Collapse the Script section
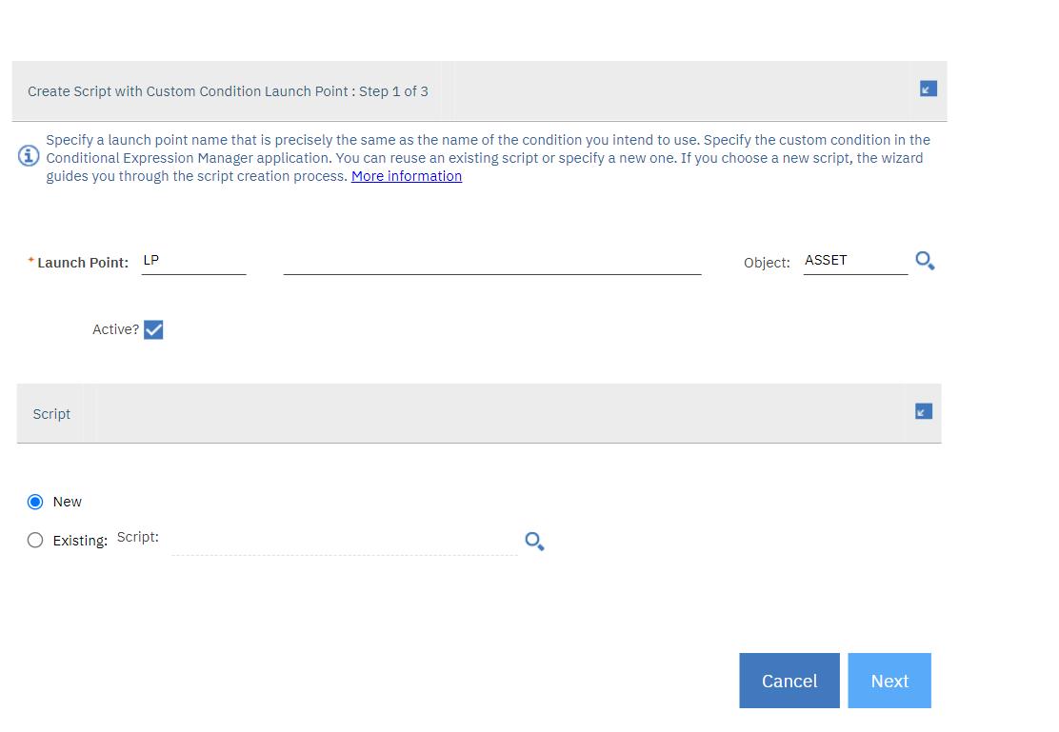The width and height of the screenshot is (1059, 732). click(922, 411)
